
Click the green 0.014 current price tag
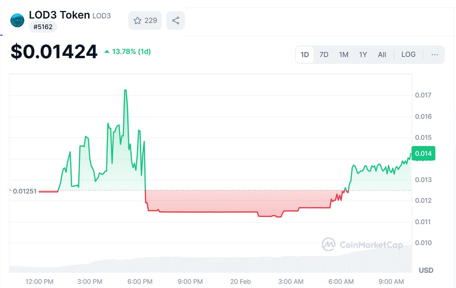(x=423, y=154)
